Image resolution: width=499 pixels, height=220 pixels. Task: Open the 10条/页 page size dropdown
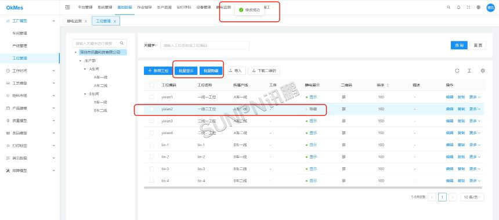(472, 197)
